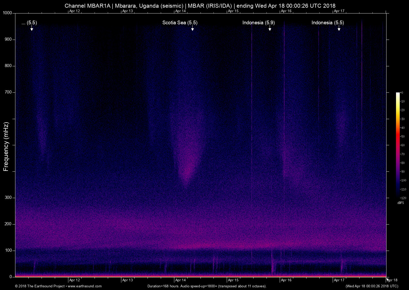
Task: Select the Scotia Sea (5.5) event label
Action: (x=180, y=23)
